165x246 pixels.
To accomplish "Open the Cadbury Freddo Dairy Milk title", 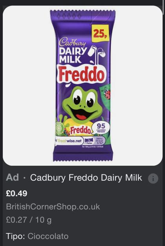I will 86,178.
